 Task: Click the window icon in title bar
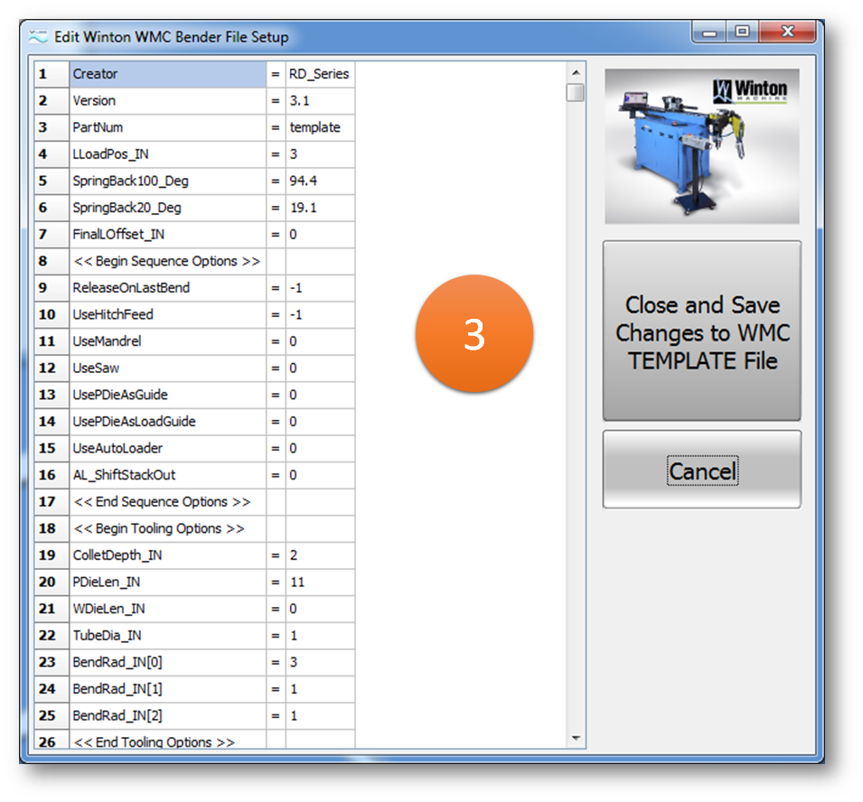pos(39,37)
